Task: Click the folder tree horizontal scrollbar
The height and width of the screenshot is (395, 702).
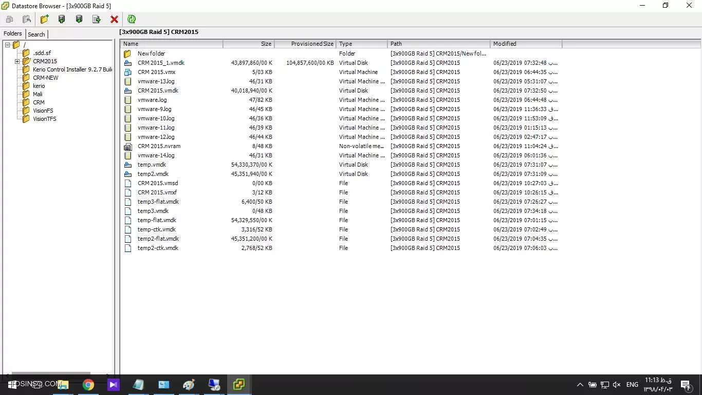Action: click(x=51, y=373)
